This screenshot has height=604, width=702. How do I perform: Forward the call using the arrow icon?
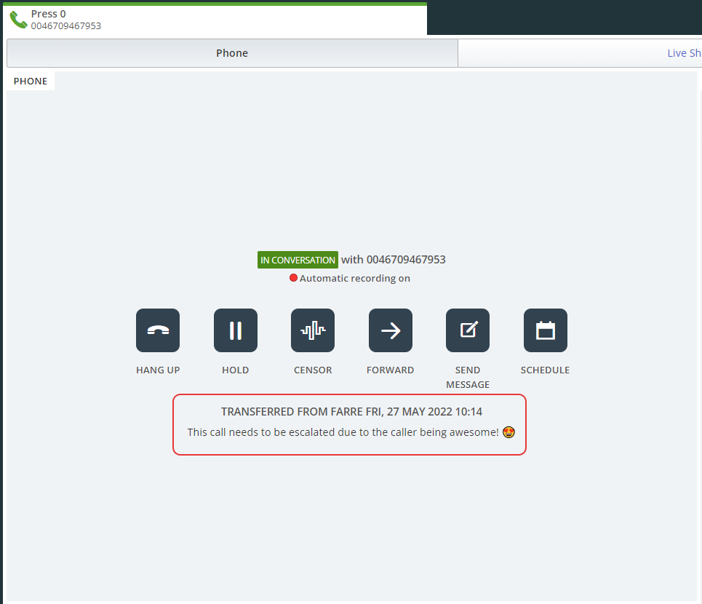[391, 330]
